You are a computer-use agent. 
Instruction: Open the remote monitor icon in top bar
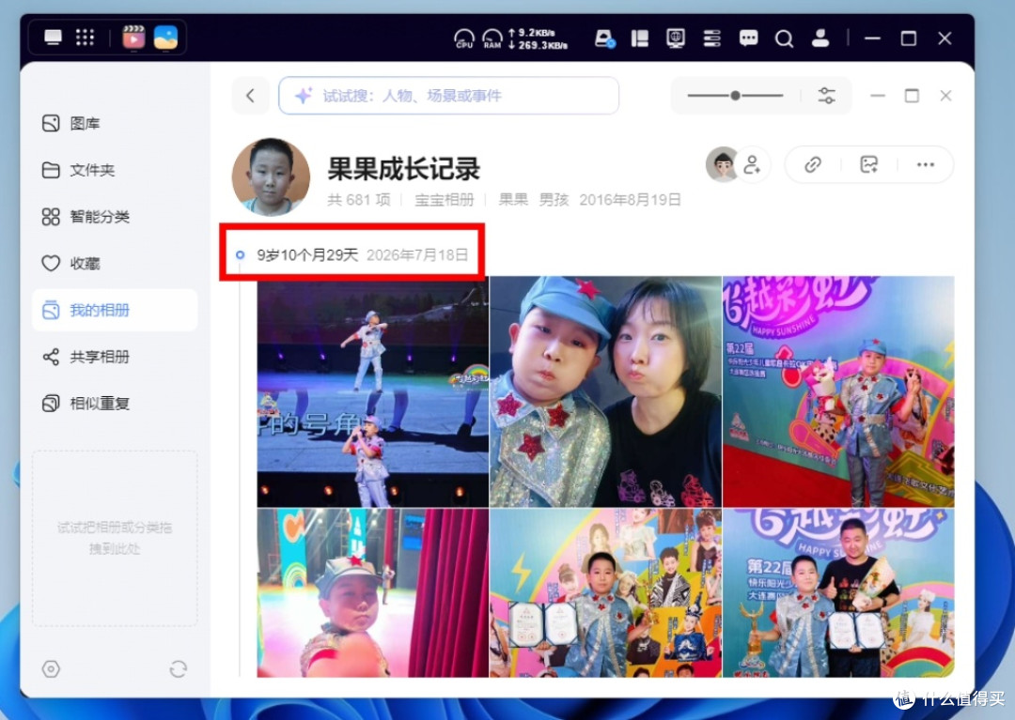click(675, 38)
